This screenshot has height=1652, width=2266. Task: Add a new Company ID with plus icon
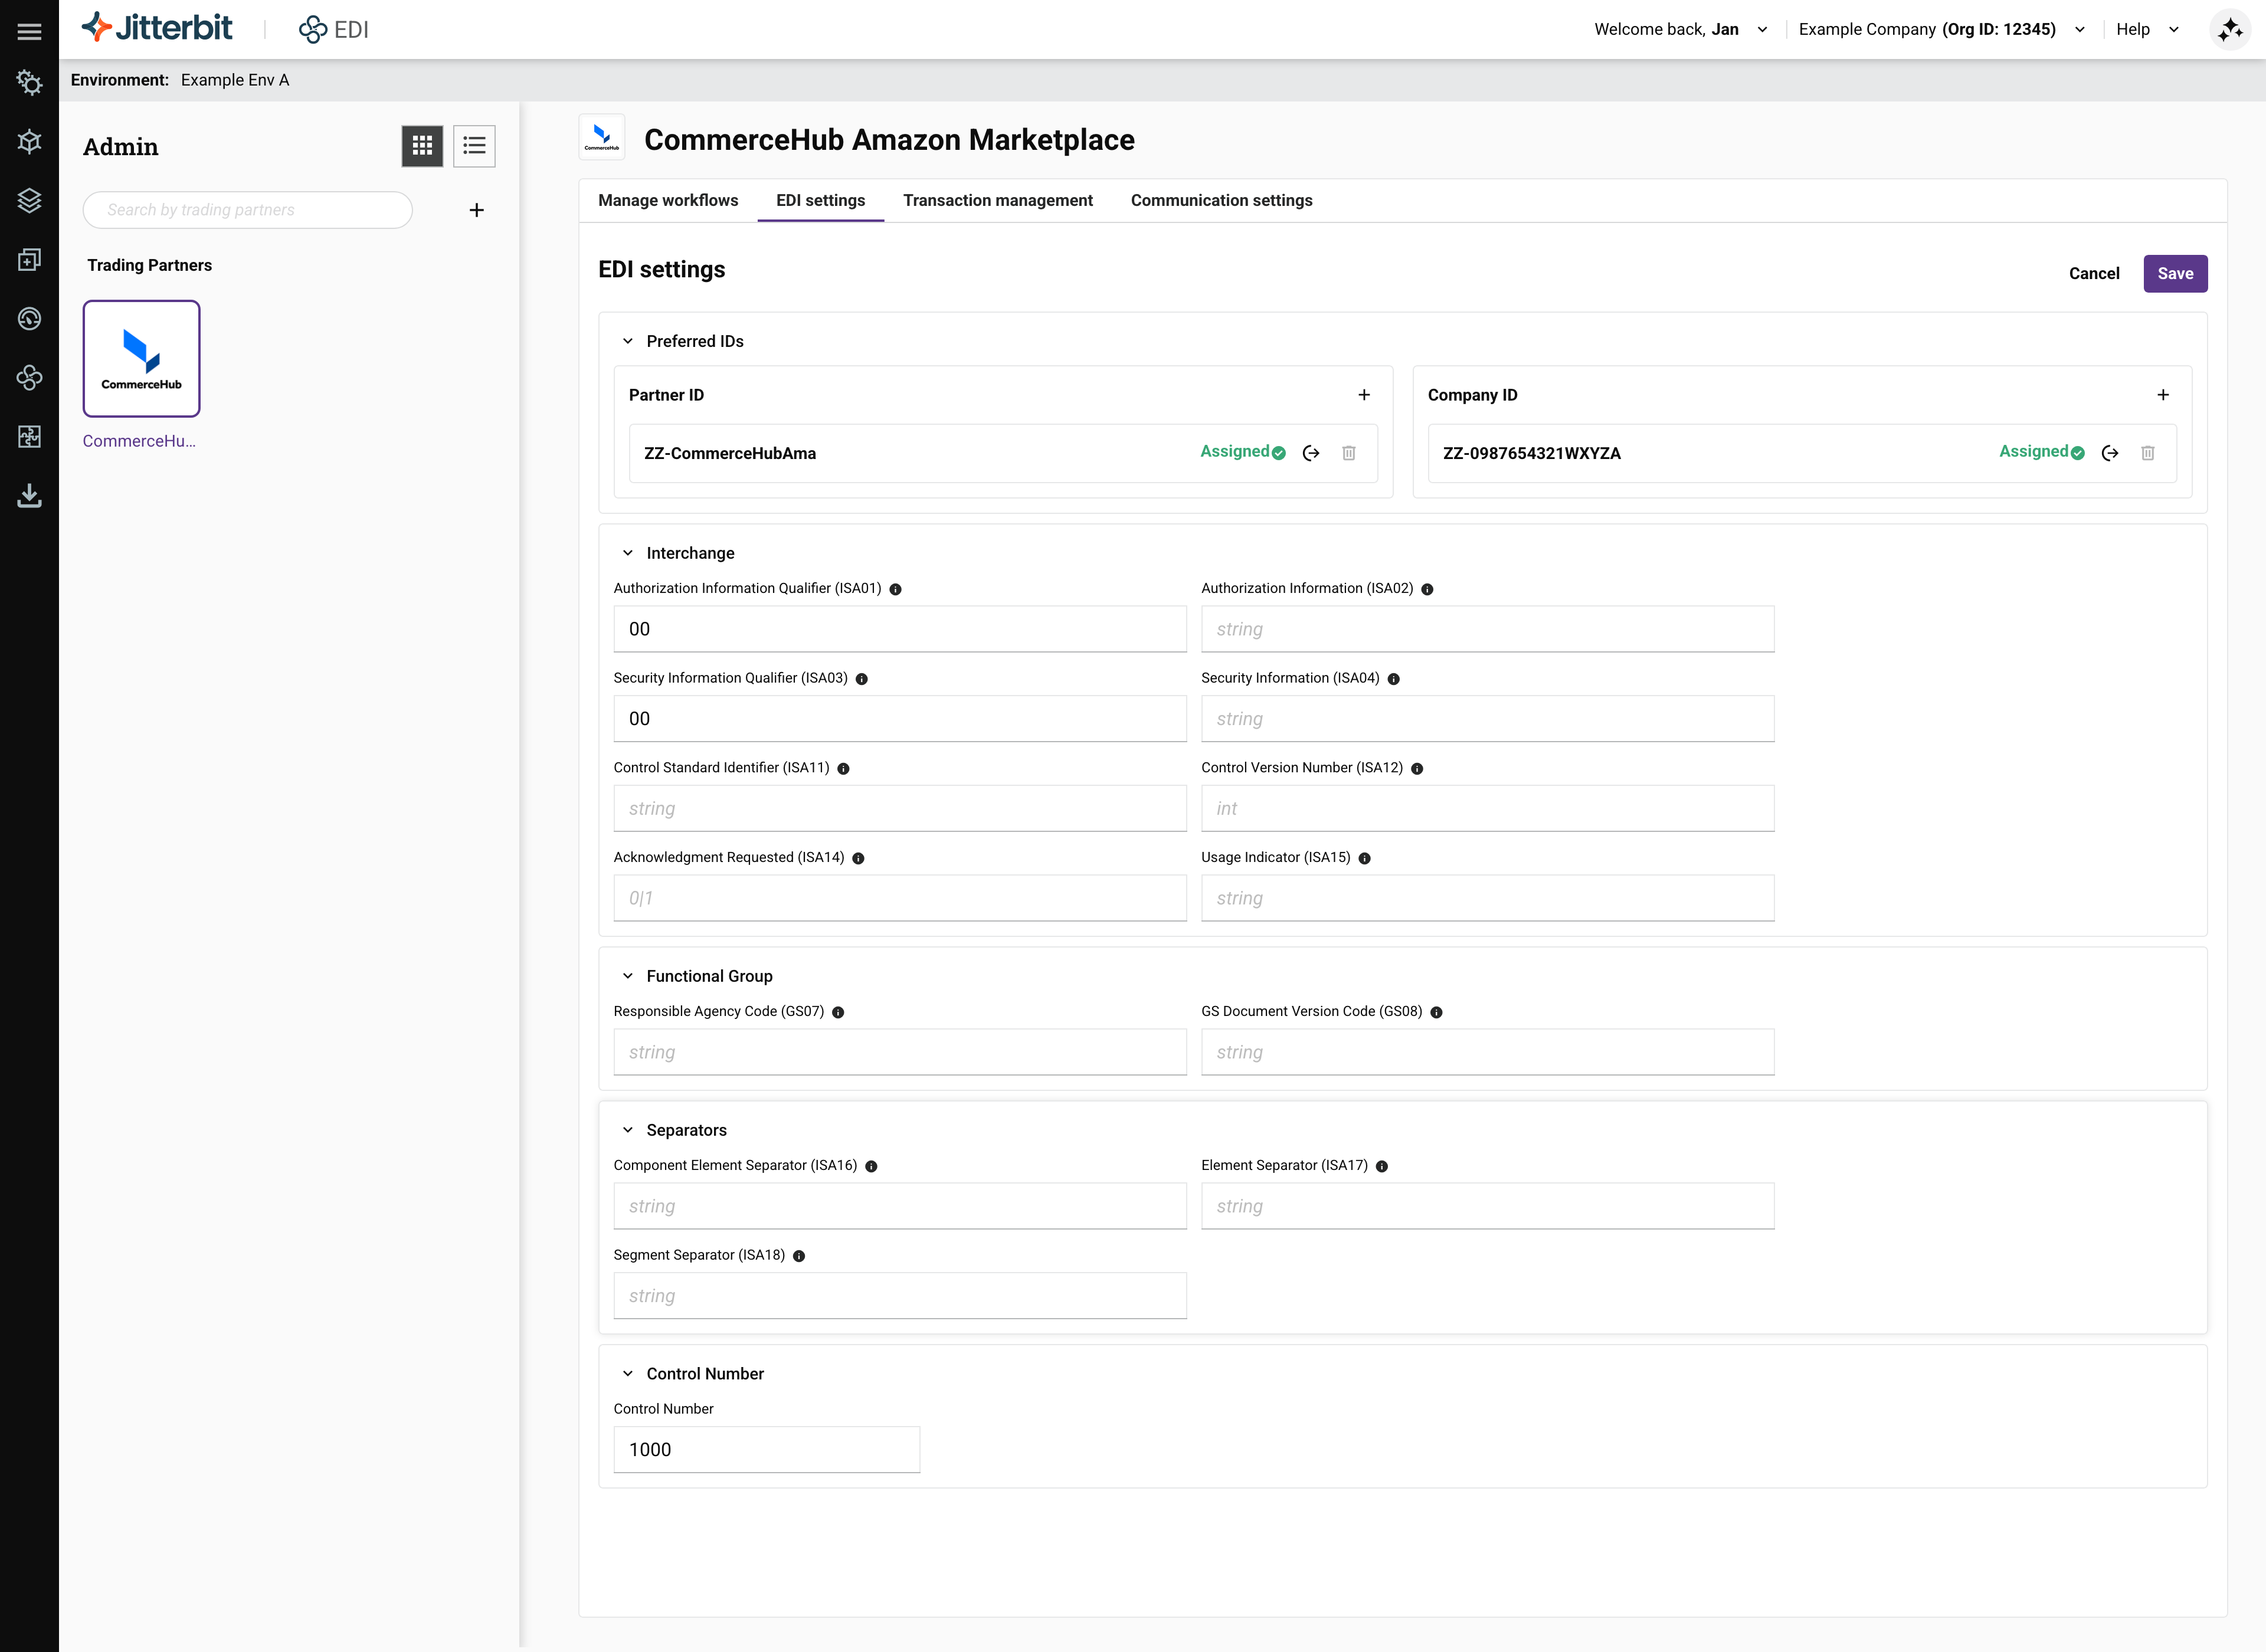click(x=2163, y=395)
